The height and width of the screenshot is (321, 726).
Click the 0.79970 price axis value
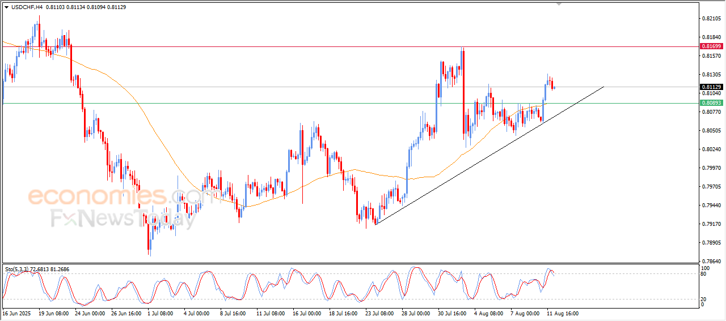pyautogui.click(x=711, y=168)
